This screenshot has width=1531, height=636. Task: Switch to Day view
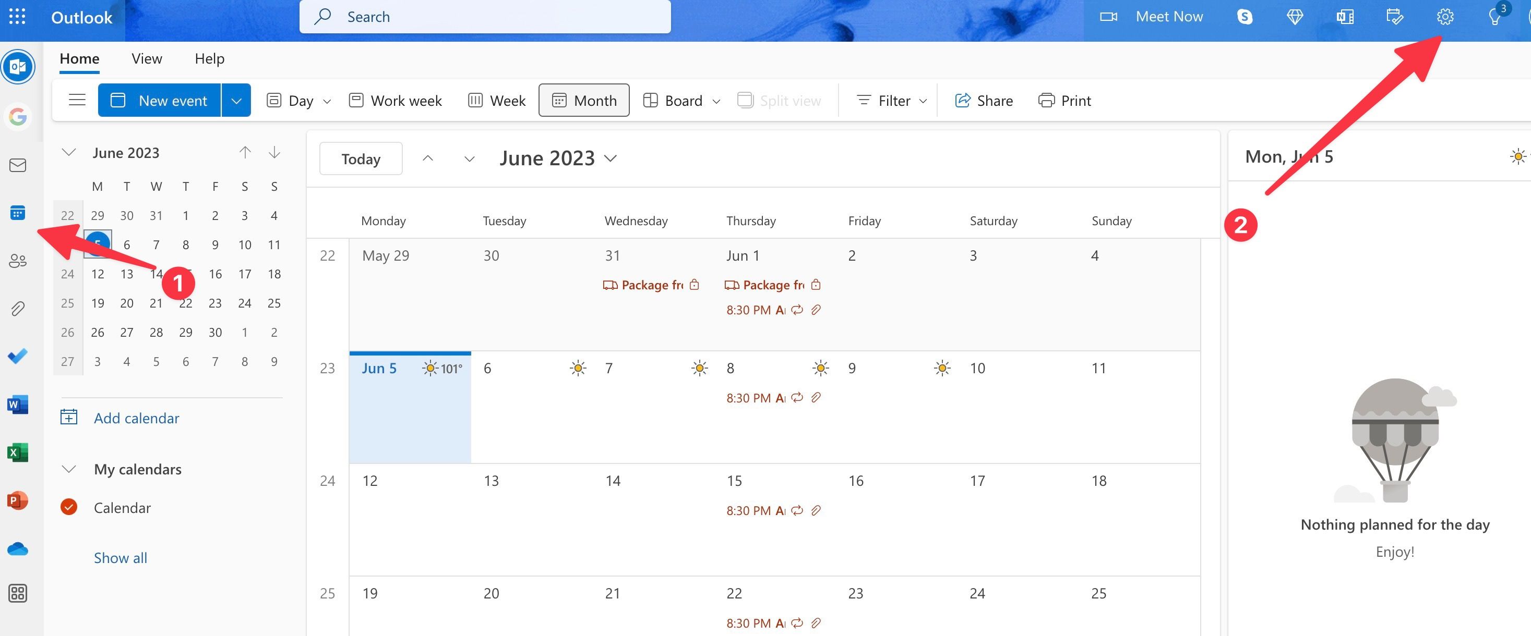coord(300,99)
